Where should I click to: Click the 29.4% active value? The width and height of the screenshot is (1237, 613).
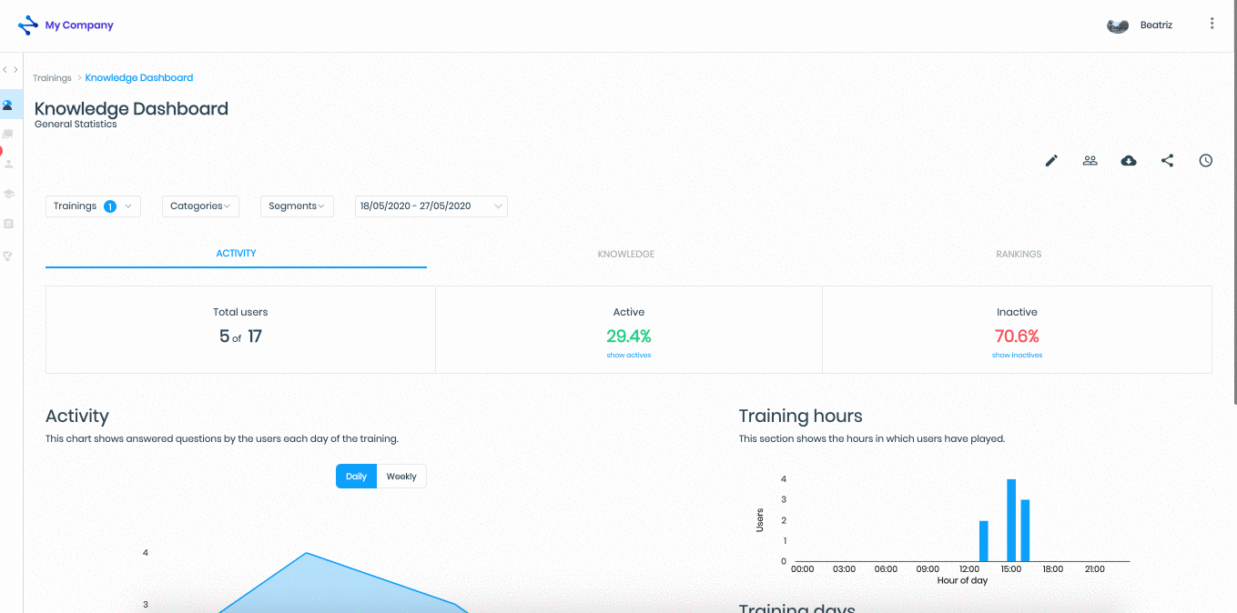[x=629, y=337]
